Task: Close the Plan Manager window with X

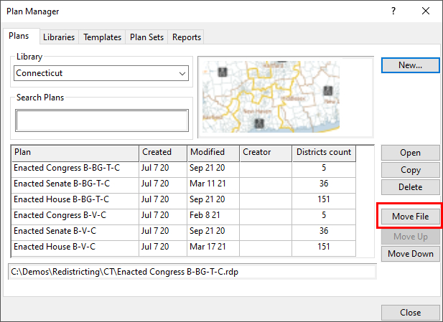Action: tap(426, 11)
